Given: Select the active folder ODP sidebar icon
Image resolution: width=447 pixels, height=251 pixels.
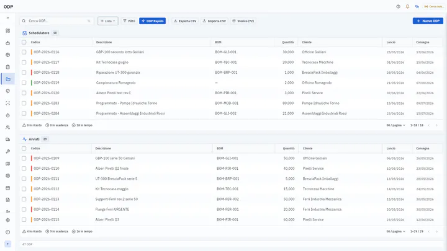Looking at the screenshot, I should [x=7, y=79].
